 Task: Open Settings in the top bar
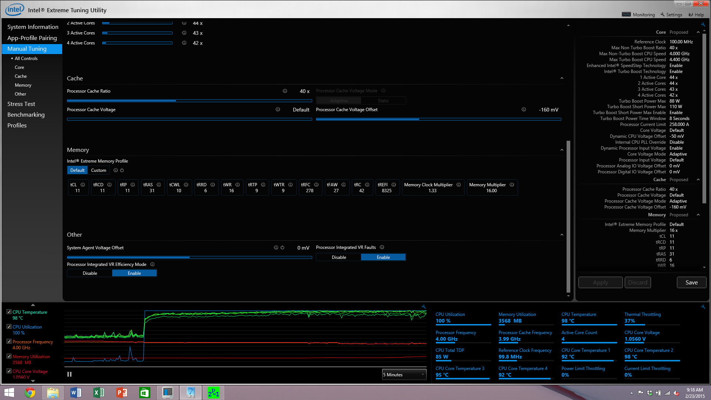coord(671,15)
